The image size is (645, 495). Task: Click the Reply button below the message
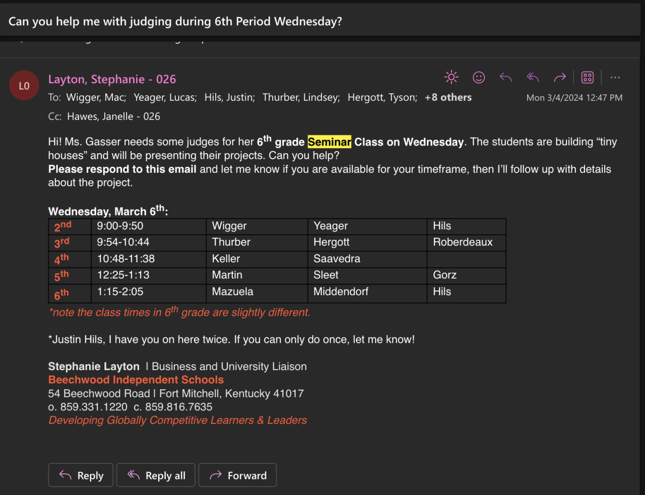coord(82,475)
